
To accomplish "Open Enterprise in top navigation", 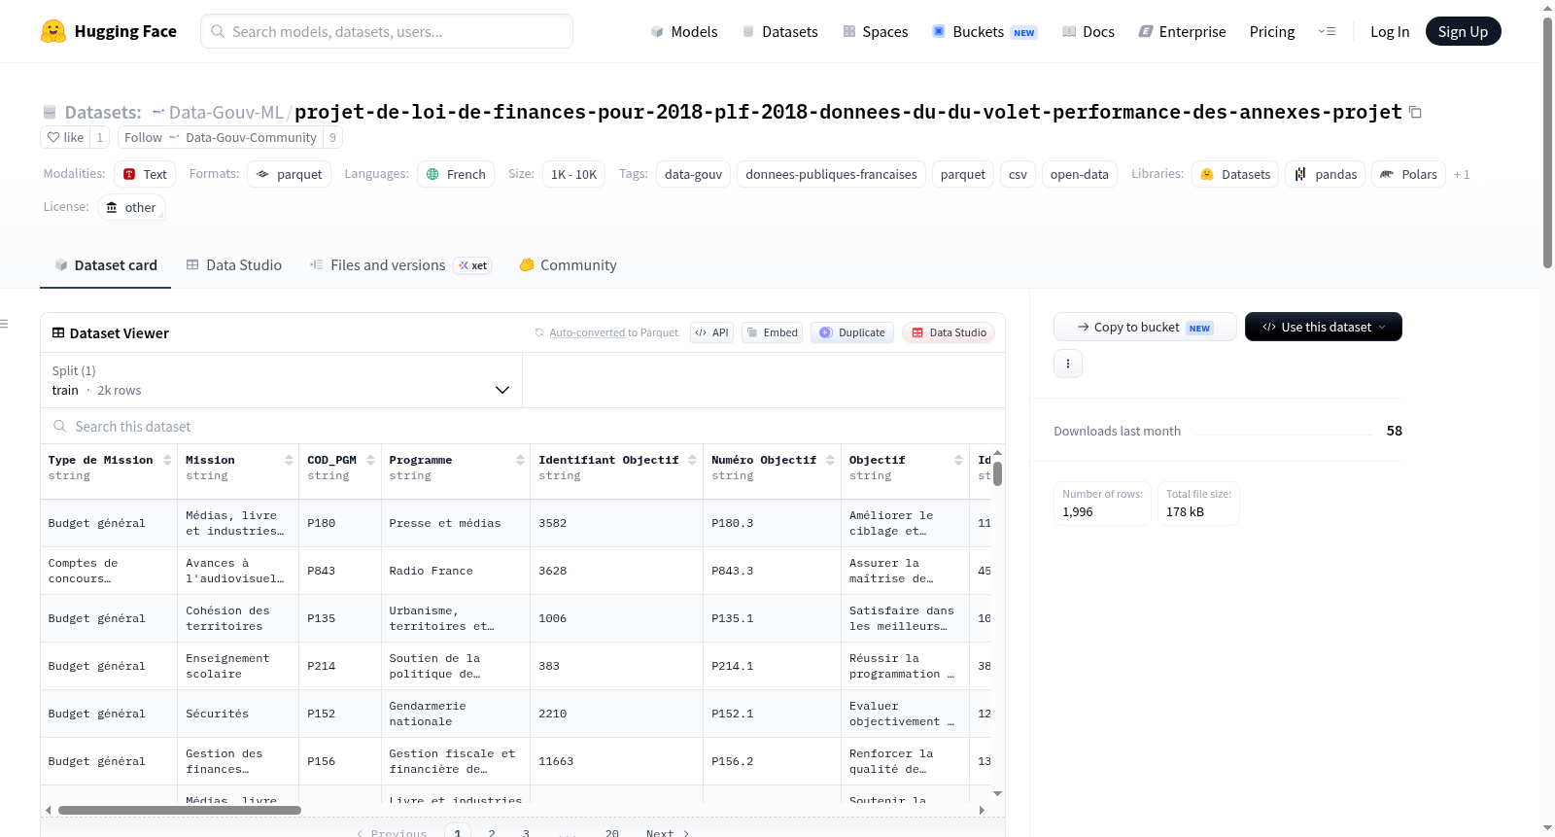I will point(1182,31).
